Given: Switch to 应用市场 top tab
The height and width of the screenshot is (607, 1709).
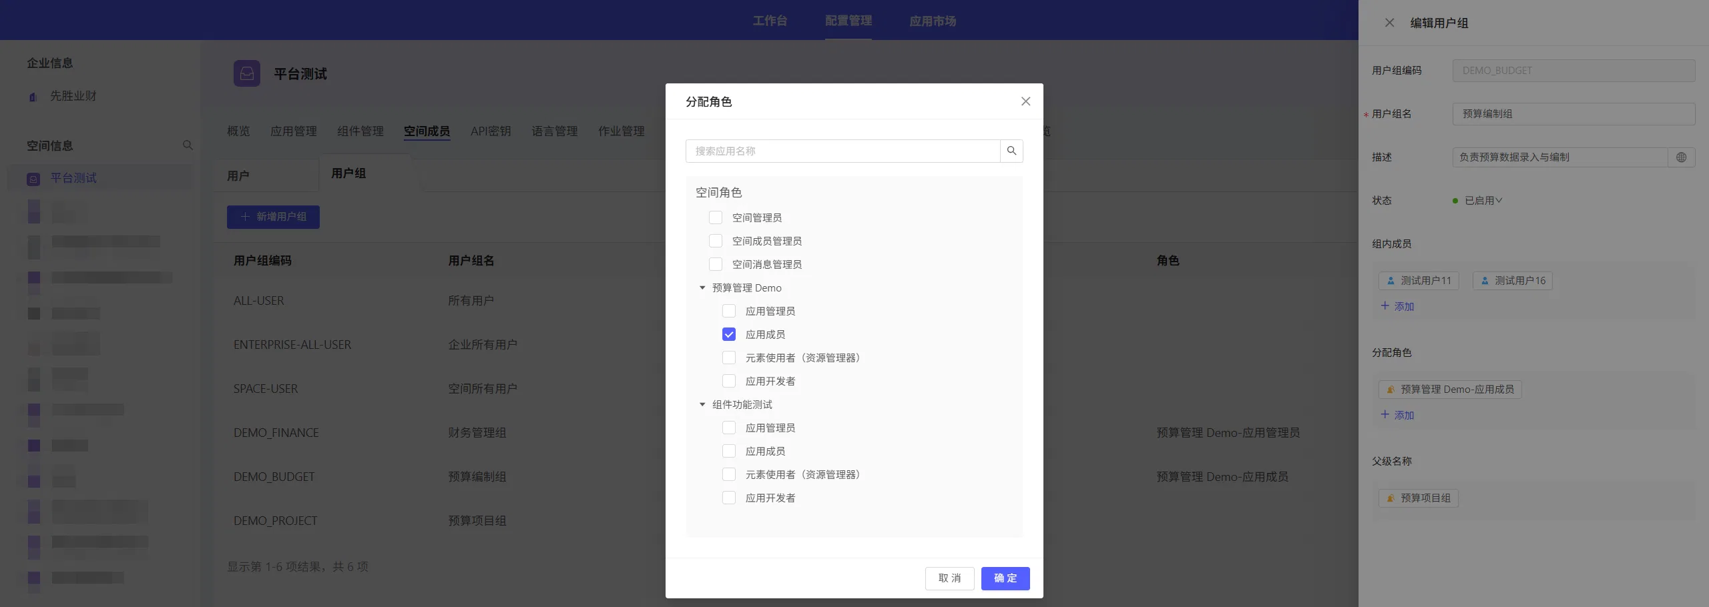Looking at the screenshot, I should pos(933,21).
